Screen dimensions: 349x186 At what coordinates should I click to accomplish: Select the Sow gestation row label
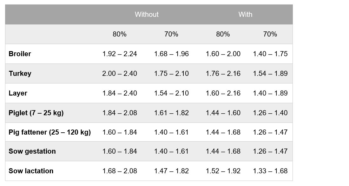click(32, 151)
